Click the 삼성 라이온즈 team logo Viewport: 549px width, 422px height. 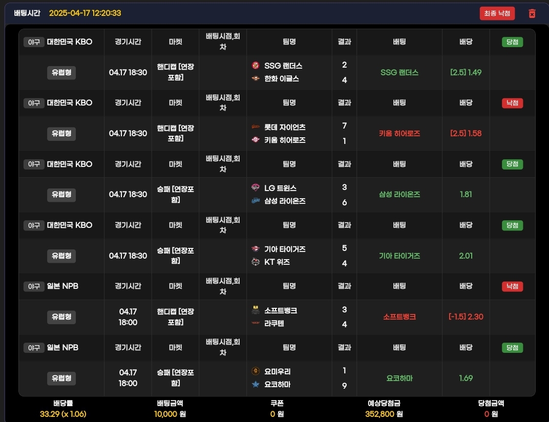click(256, 201)
